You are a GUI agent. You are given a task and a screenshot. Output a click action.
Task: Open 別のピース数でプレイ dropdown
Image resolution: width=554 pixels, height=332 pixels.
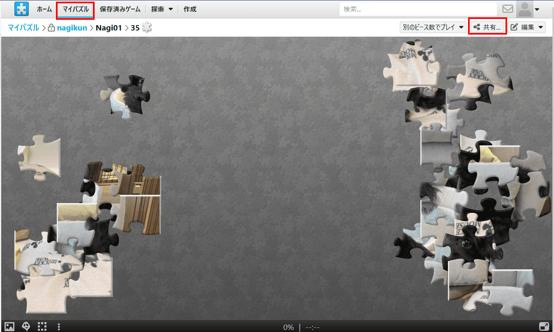tap(433, 28)
